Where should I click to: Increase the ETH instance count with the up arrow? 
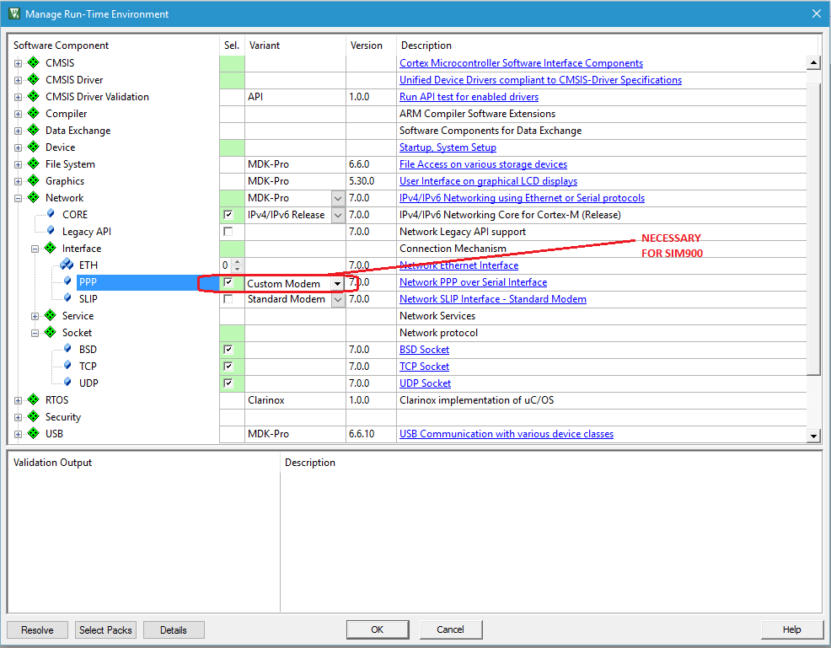click(x=236, y=261)
